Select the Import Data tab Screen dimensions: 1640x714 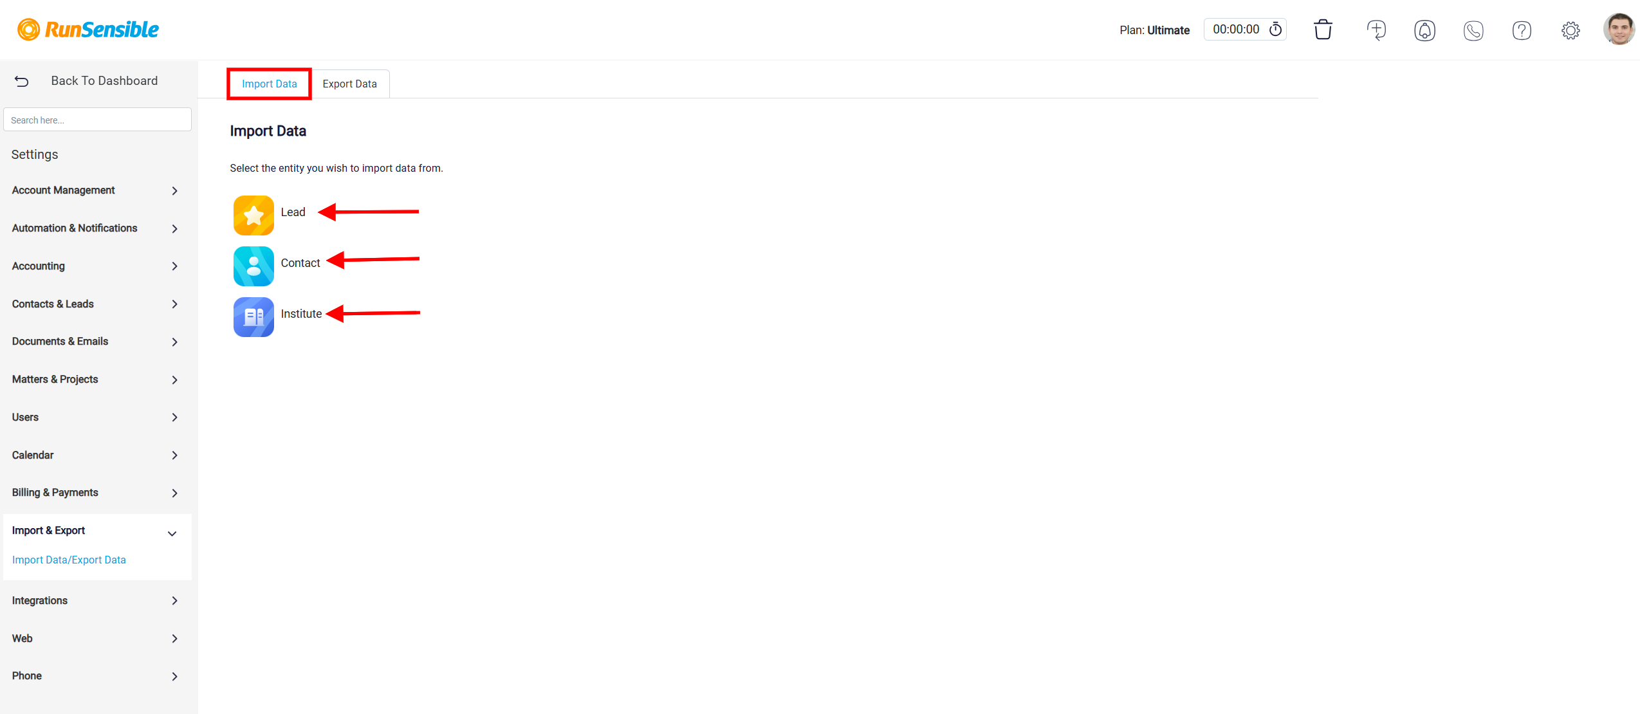[x=269, y=84]
